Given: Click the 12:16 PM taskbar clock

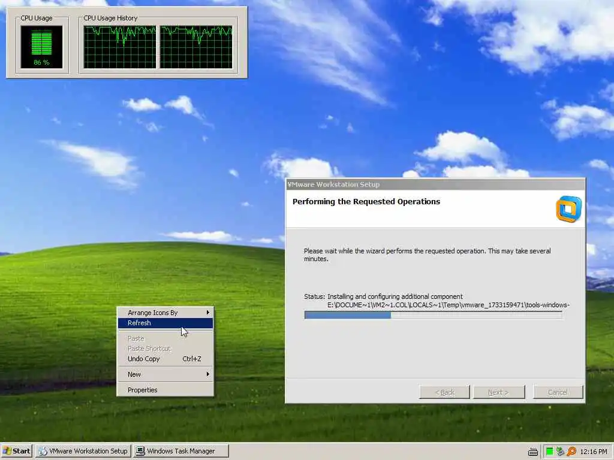Looking at the screenshot, I should [593, 452].
